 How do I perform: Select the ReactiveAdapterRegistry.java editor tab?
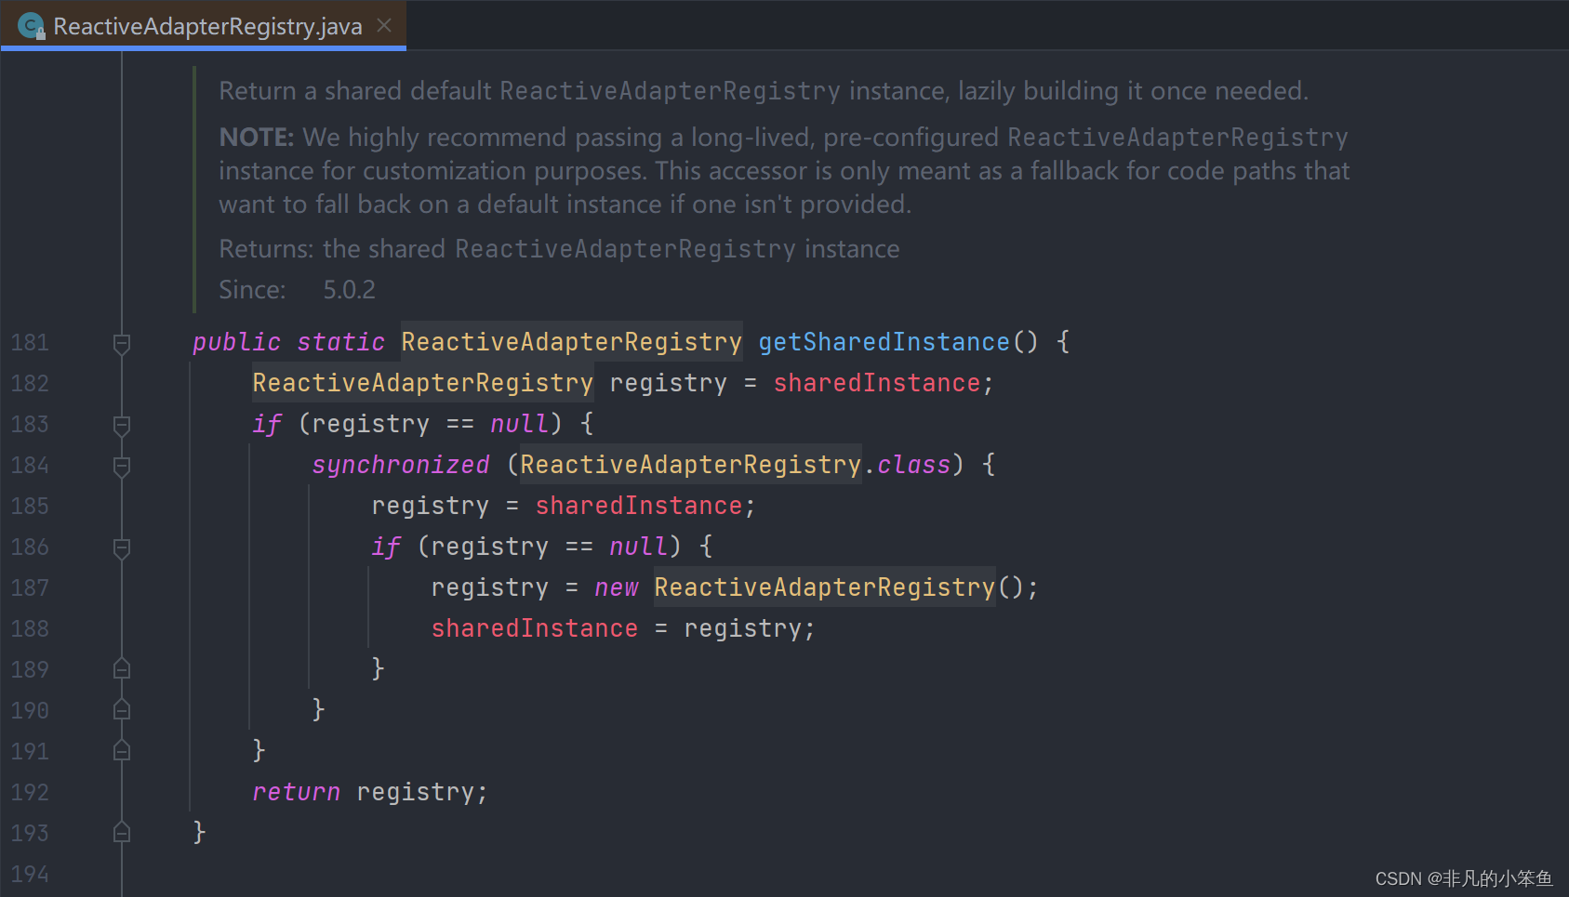pyautogui.click(x=203, y=26)
